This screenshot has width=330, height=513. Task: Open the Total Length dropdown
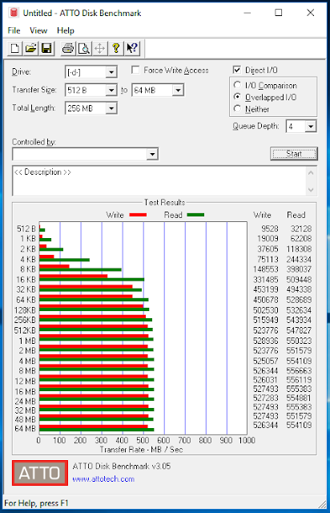[x=111, y=108]
